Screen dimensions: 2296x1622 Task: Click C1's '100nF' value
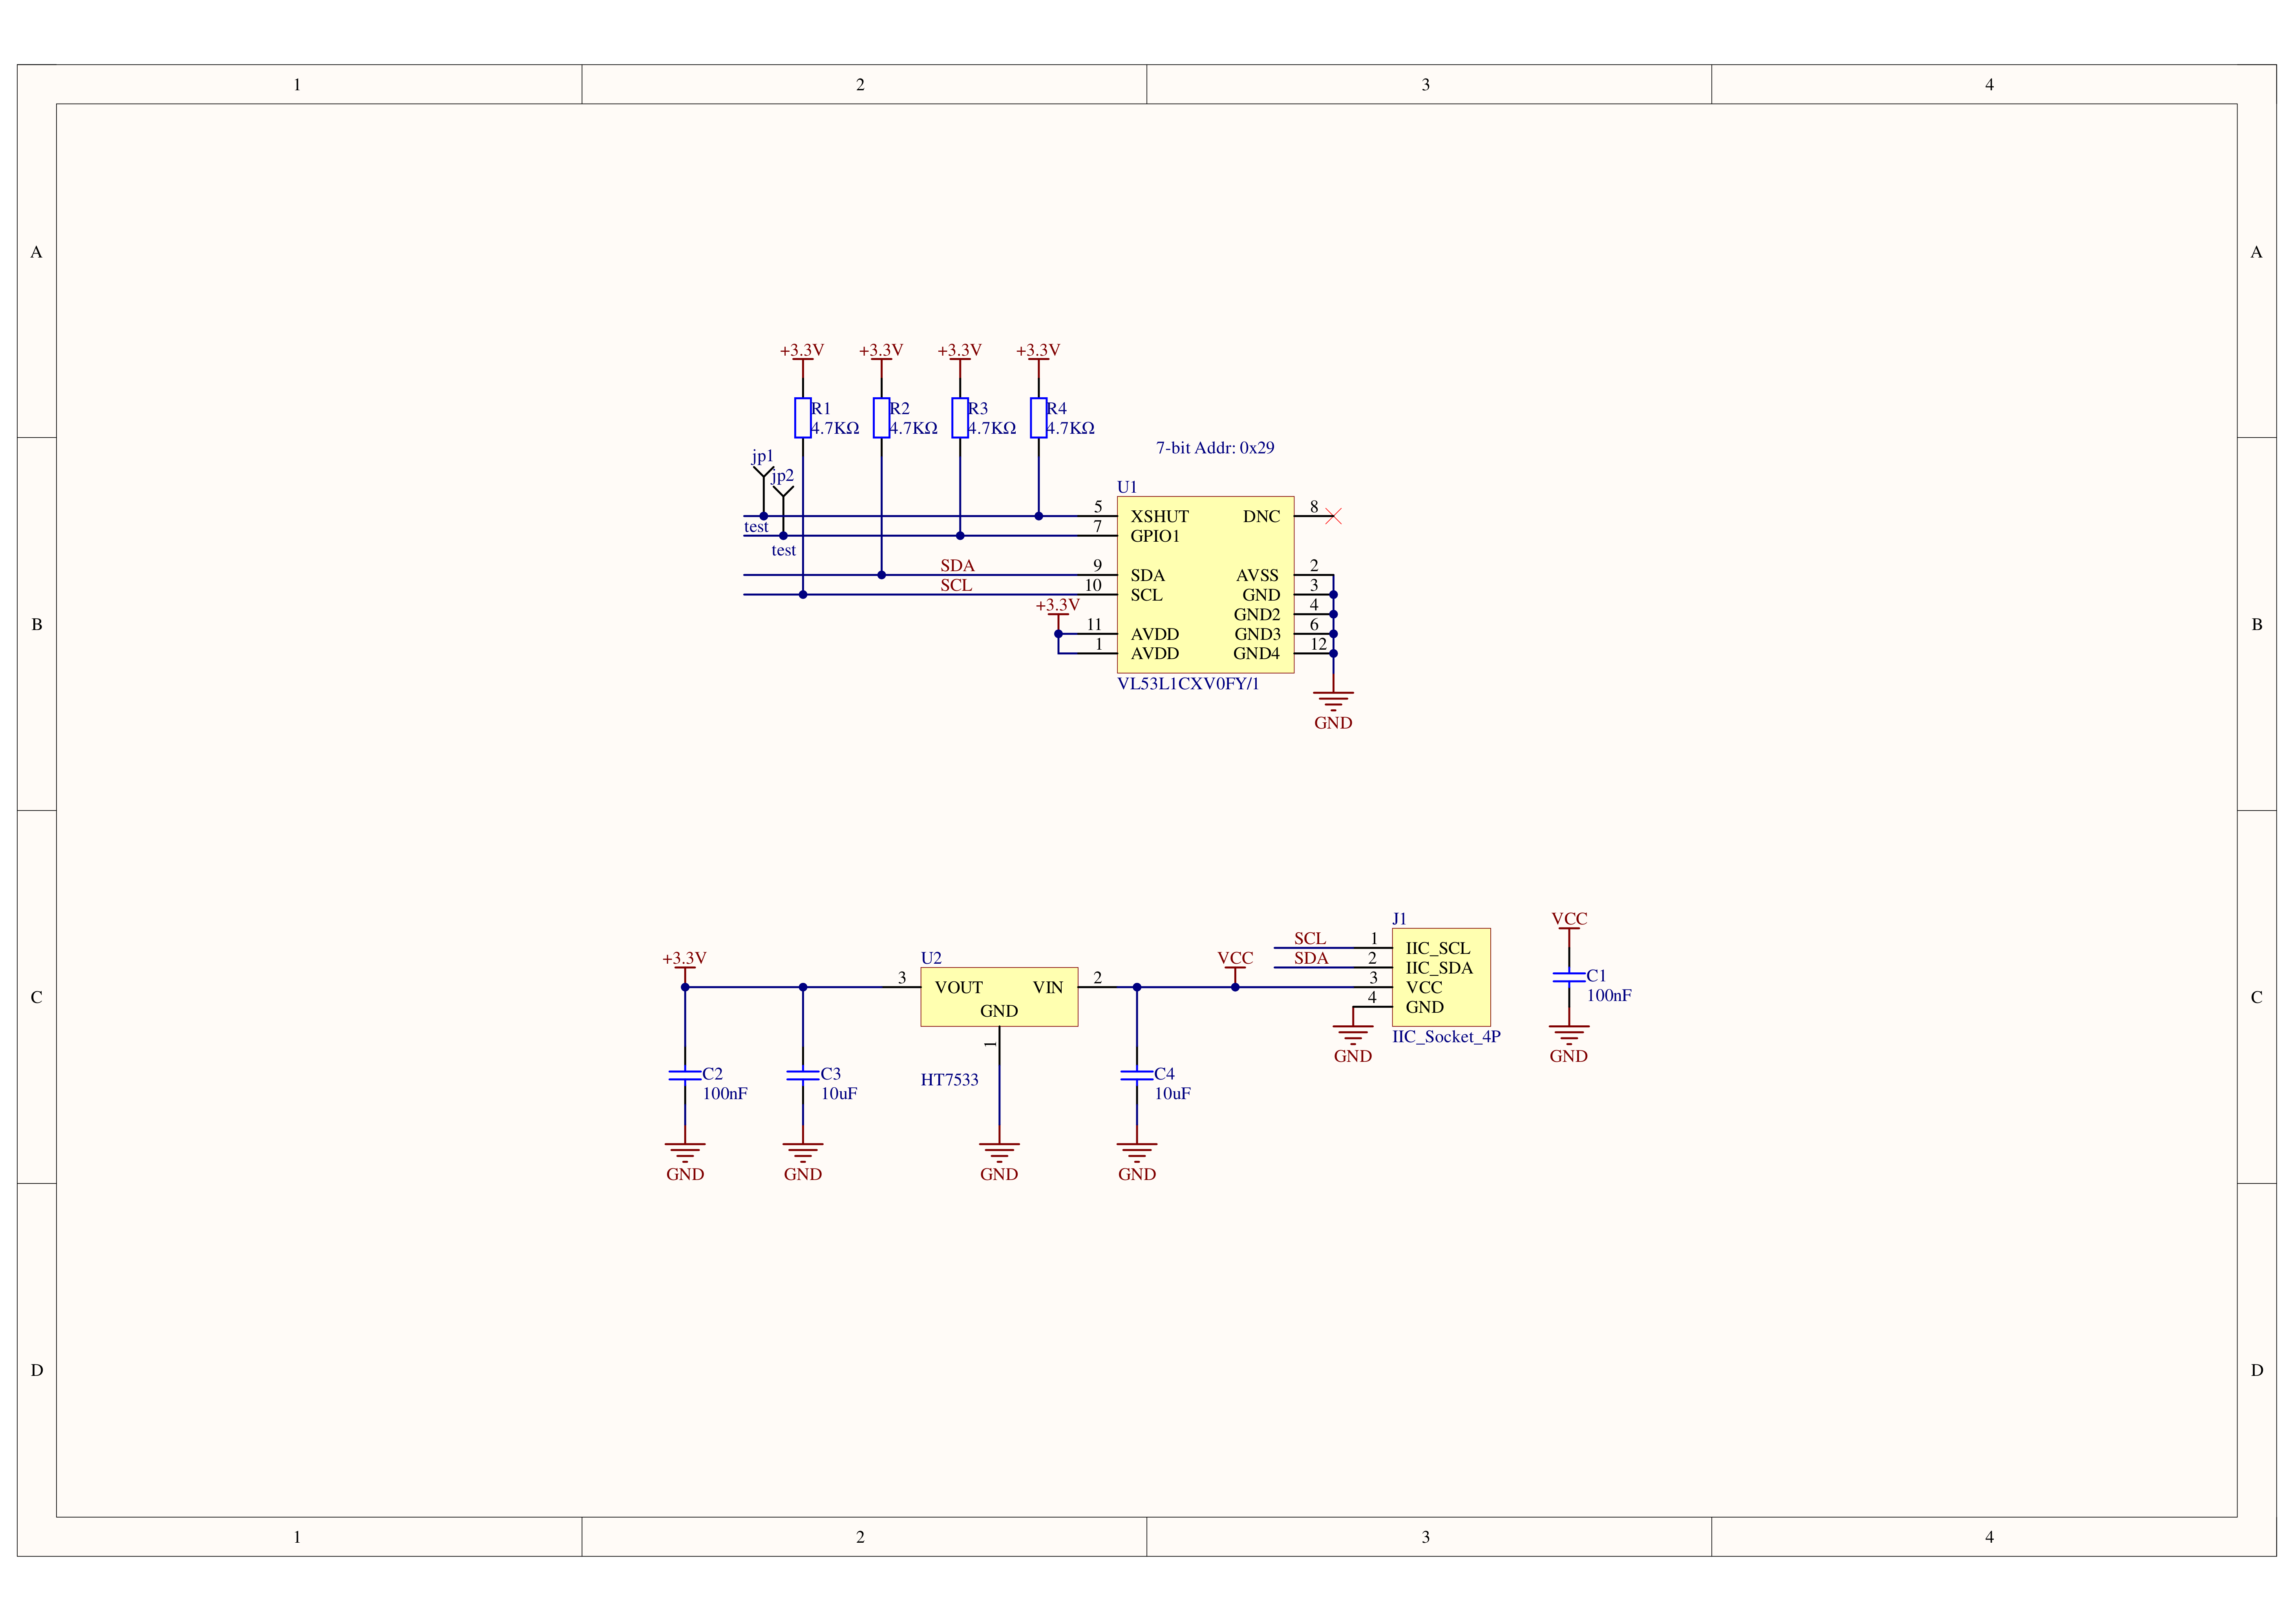[1609, 996]
